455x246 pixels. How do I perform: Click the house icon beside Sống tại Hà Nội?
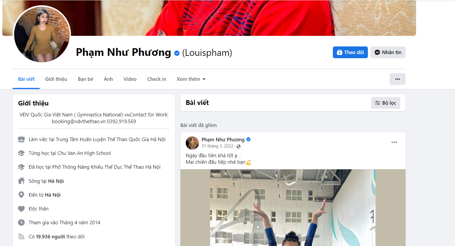pos(21,181)
